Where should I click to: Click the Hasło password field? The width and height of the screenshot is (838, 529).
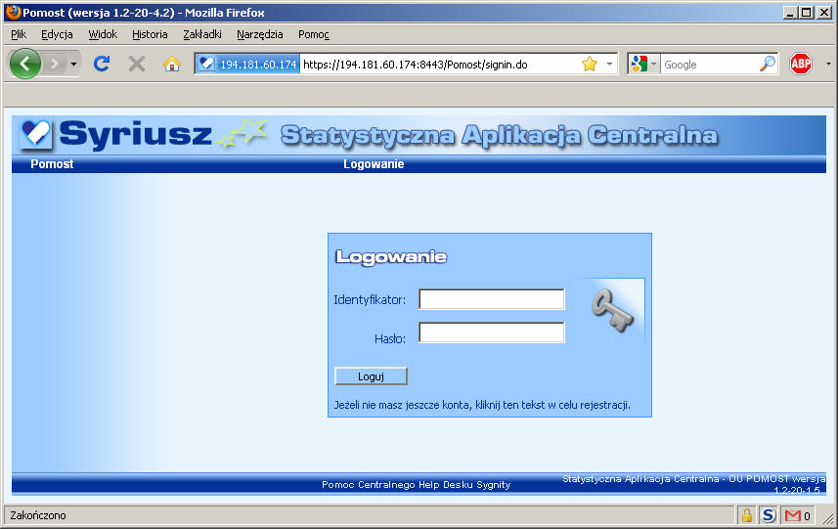coord(492,332)
